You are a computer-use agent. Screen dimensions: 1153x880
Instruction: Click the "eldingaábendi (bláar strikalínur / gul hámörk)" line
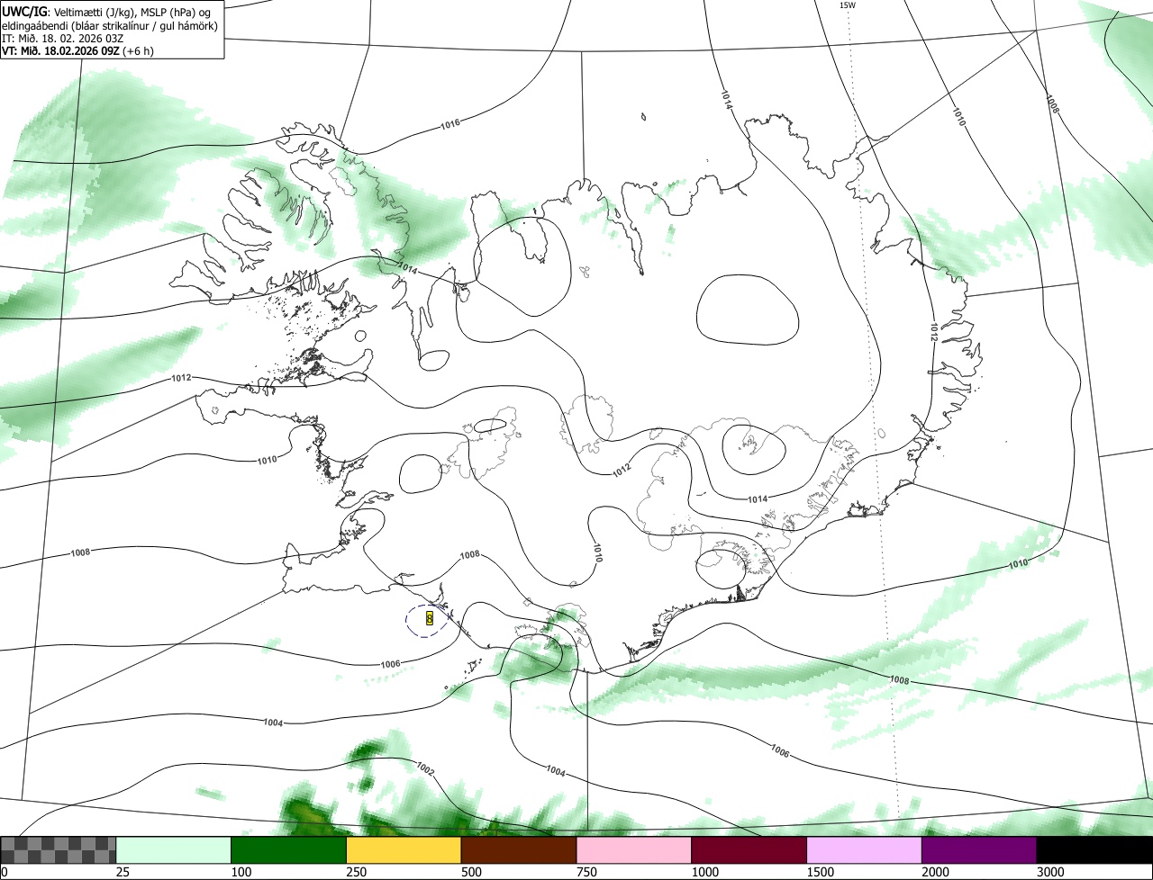(x=110, y=25)
